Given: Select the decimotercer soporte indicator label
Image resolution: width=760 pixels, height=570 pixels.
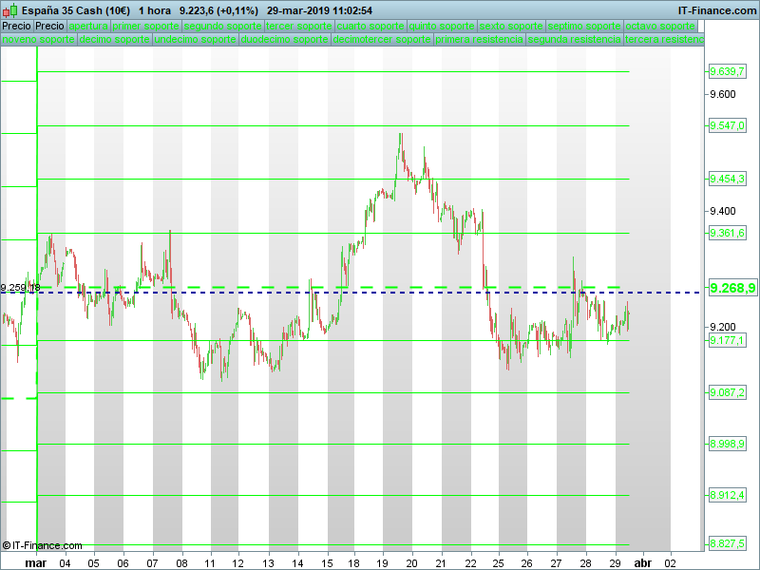Looking at the screenshot, I should coord(382,39).
